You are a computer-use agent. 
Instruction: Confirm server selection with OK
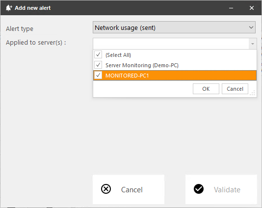[206, 89]
